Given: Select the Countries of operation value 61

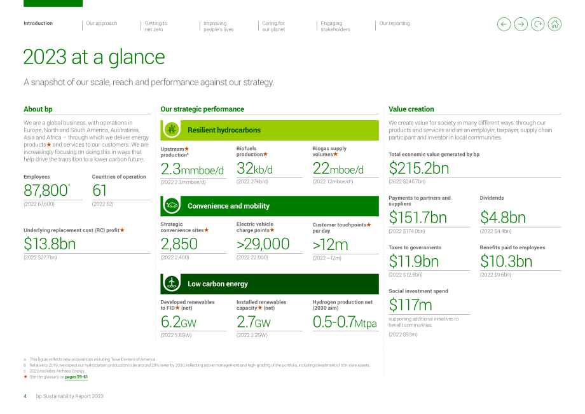Looking at the screenshot, I should click(100, 190).
